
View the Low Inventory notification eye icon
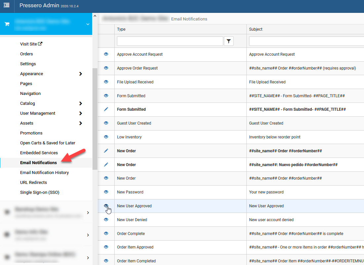point(106,137)
